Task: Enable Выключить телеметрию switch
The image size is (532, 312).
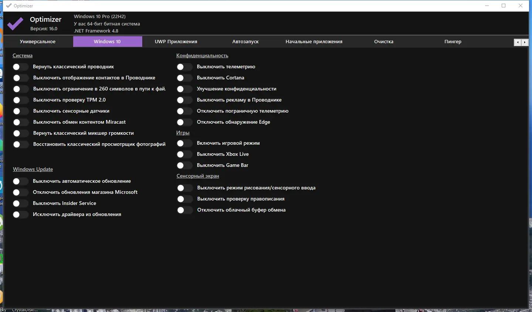Action: coord(184,67)
